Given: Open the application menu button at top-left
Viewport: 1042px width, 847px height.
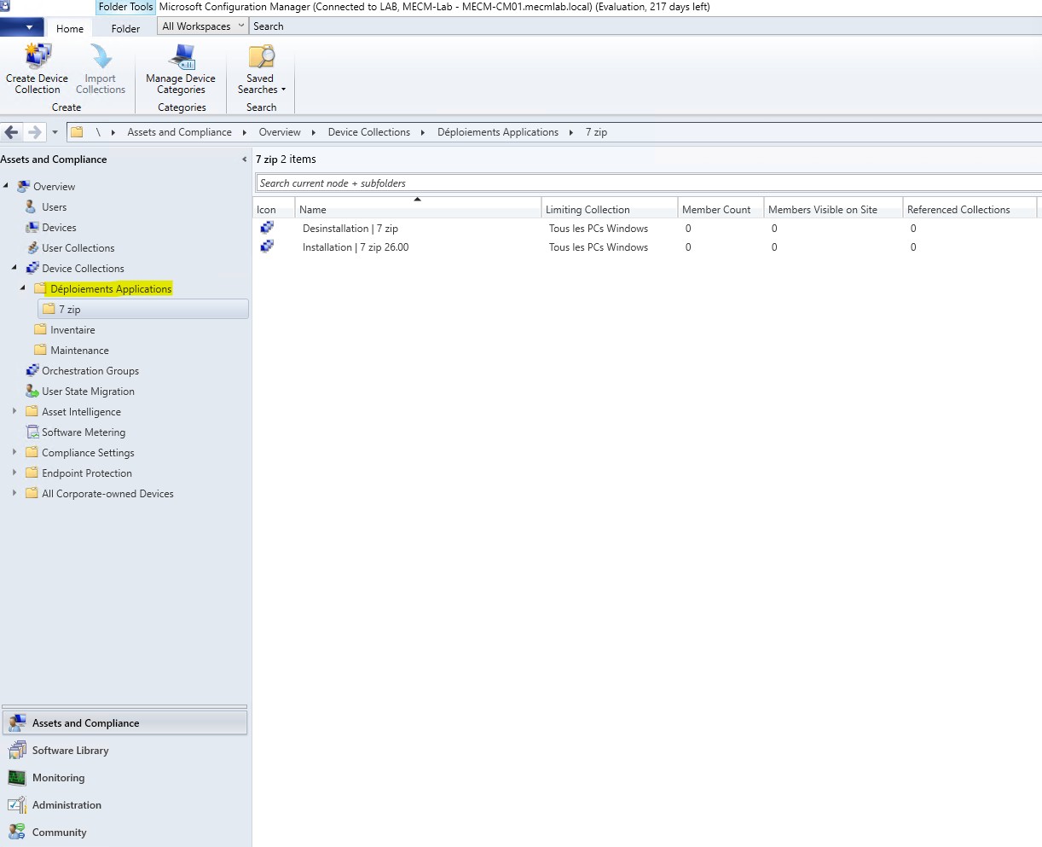Looking at the screenshot, I should click(22, 27).
